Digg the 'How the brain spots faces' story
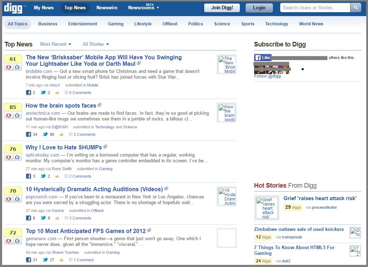This screenshot has height=267, width=368. 17,116
